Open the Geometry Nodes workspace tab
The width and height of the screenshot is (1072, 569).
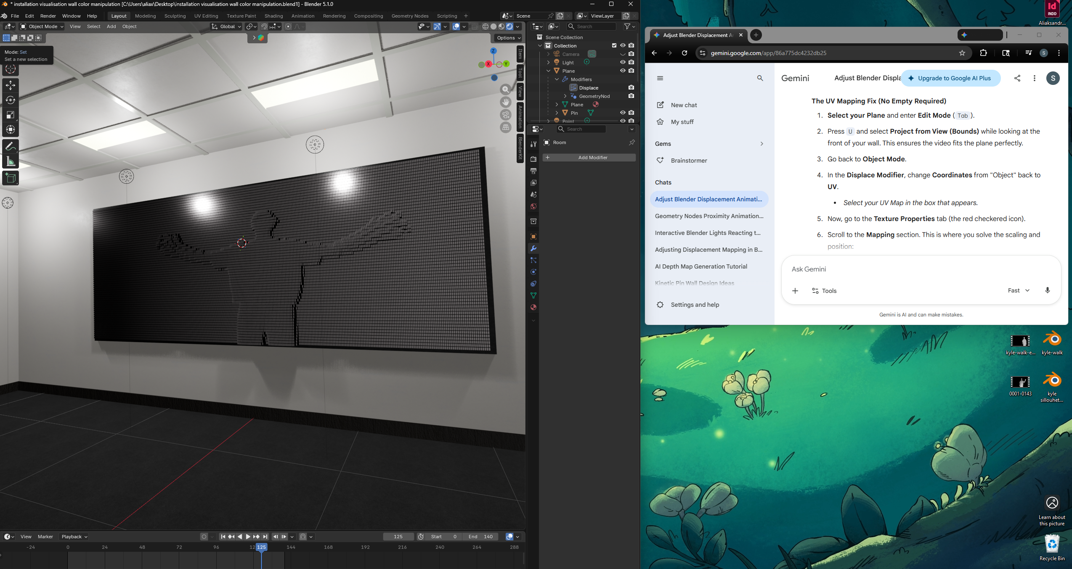pyautogui.click(x=410, y=16)
